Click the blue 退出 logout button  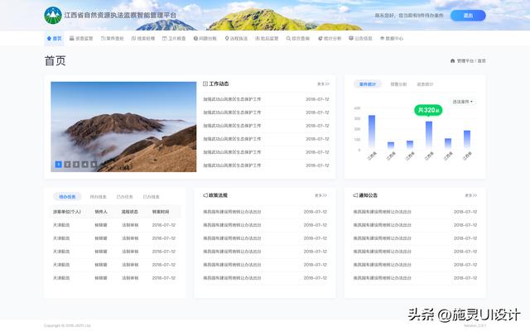pos(468,16)
